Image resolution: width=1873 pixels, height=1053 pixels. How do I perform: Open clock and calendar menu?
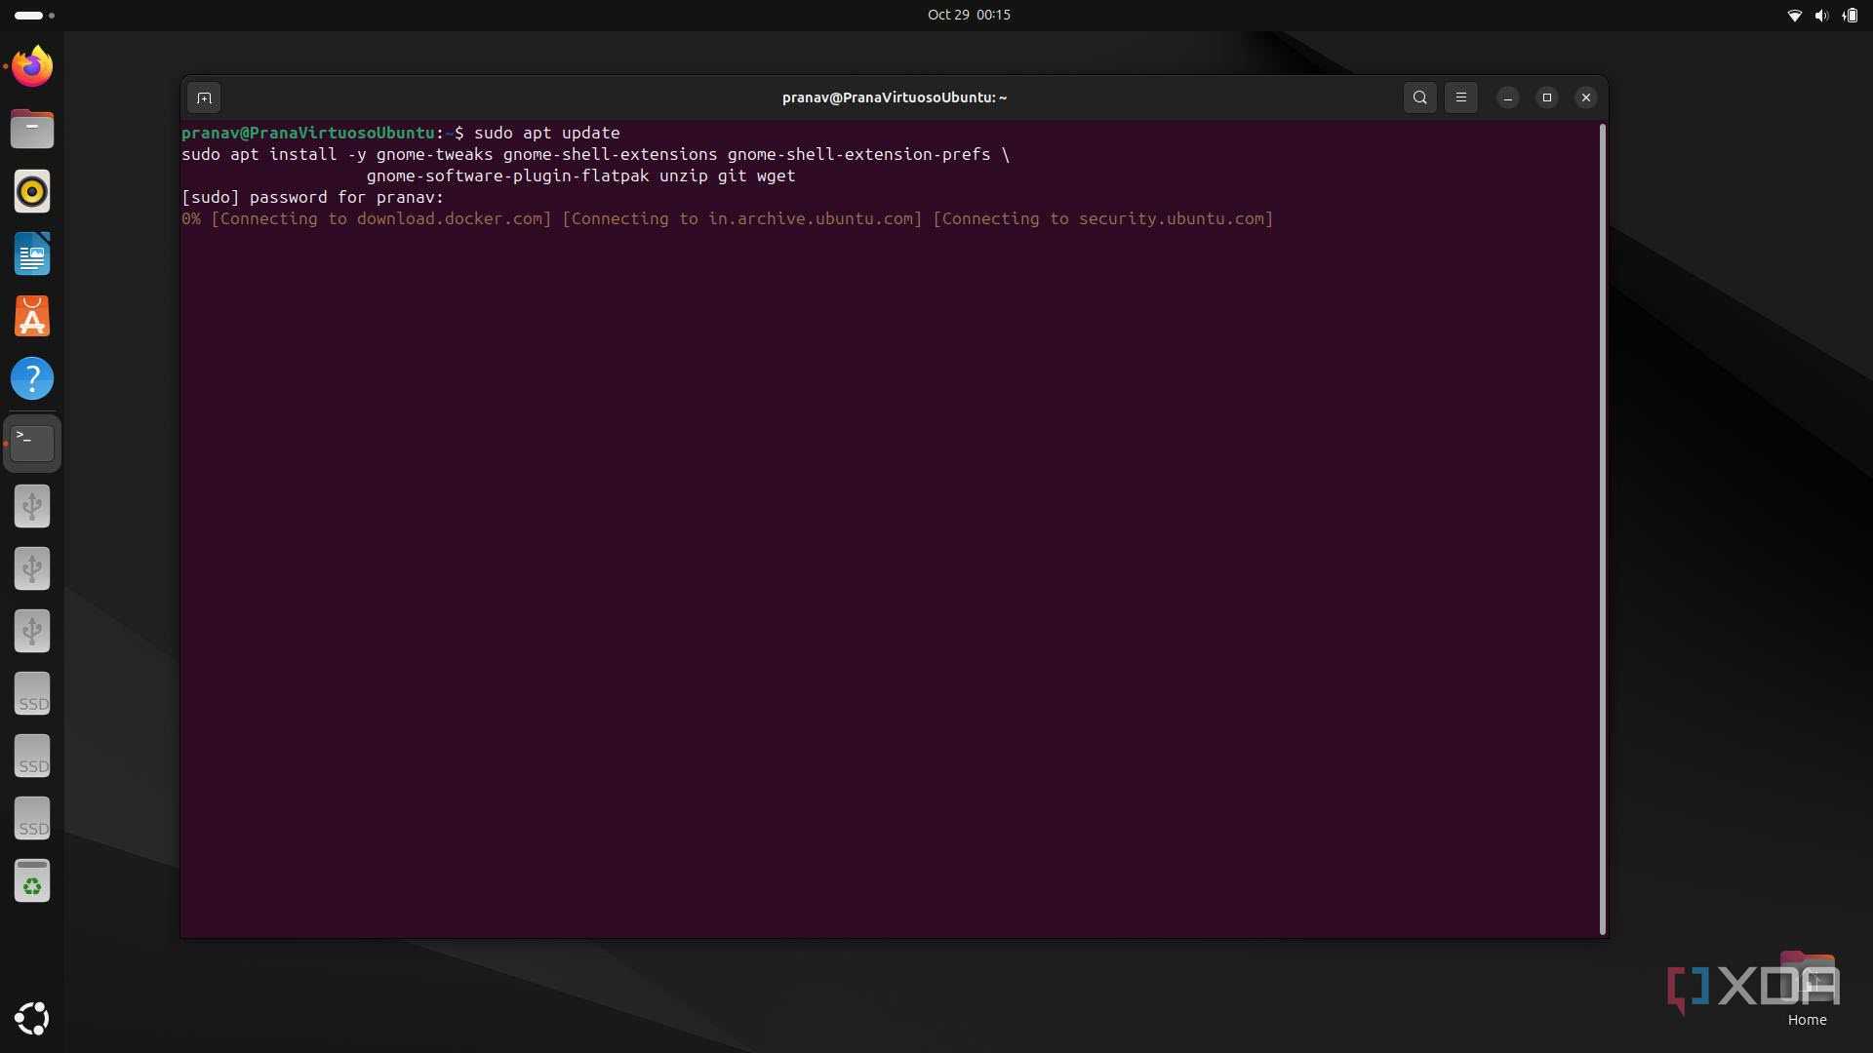[x=968, y=15]
